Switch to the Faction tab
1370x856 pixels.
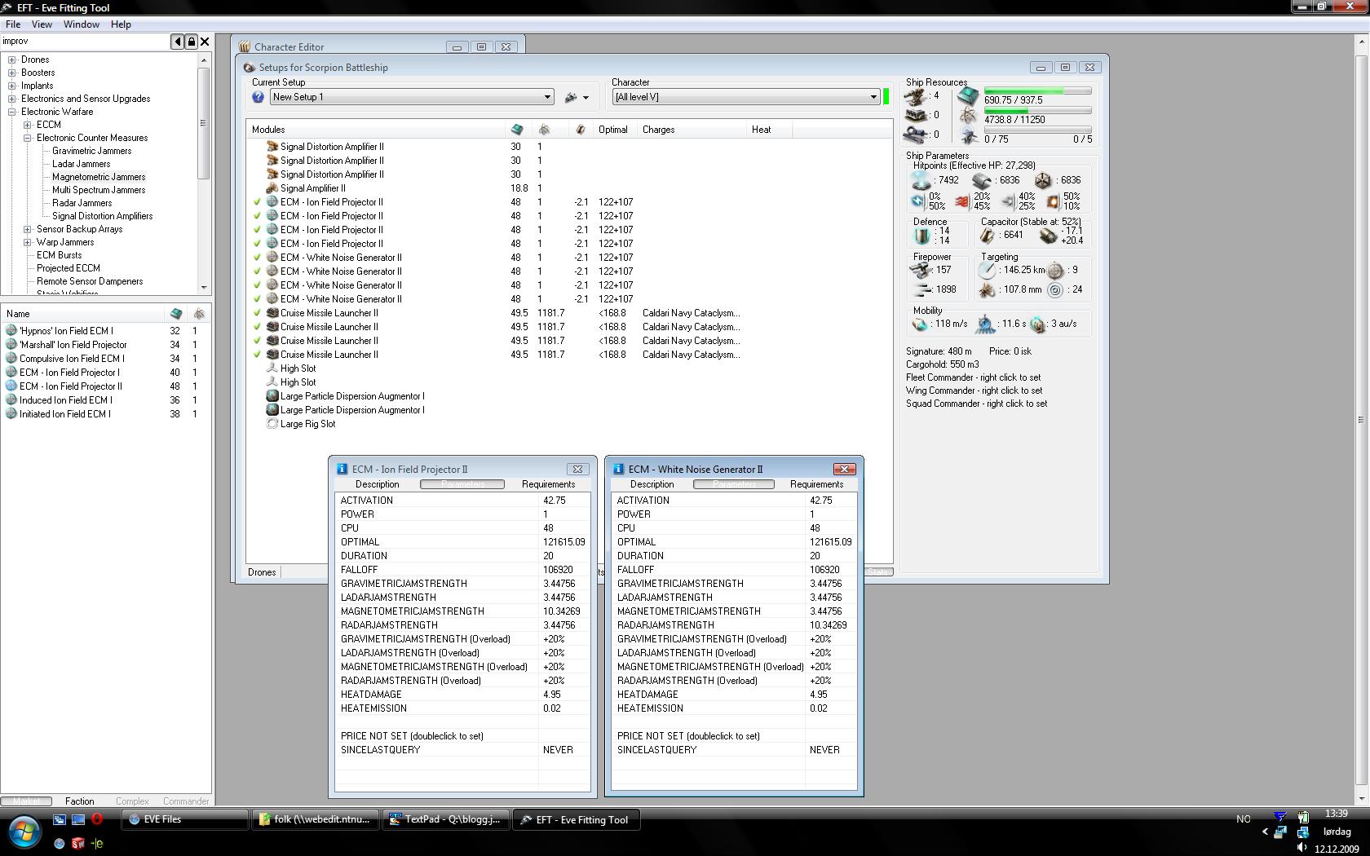pyautogui.click(x=80, y=801)
